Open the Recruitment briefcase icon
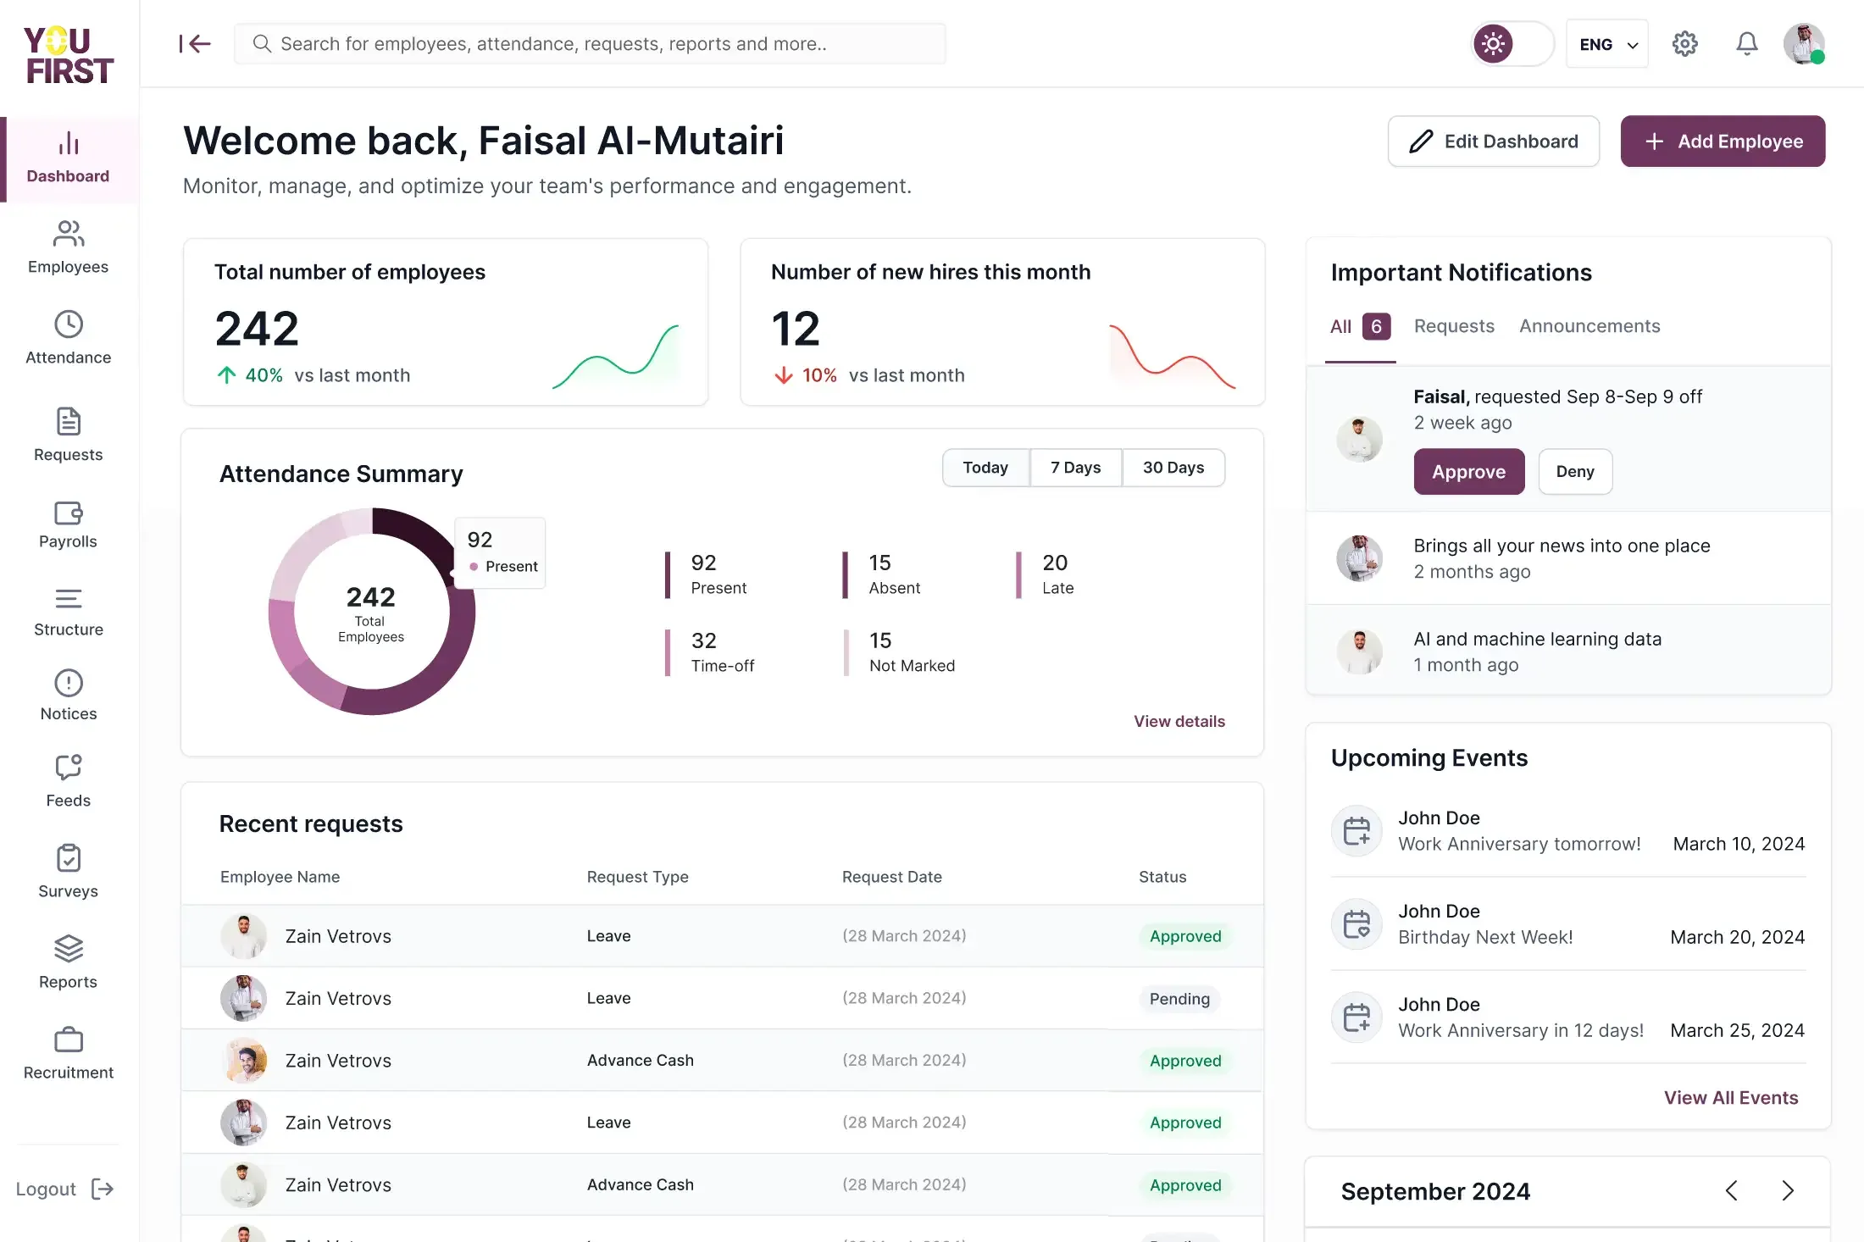1864x1242 pixels. point(69,1040)
